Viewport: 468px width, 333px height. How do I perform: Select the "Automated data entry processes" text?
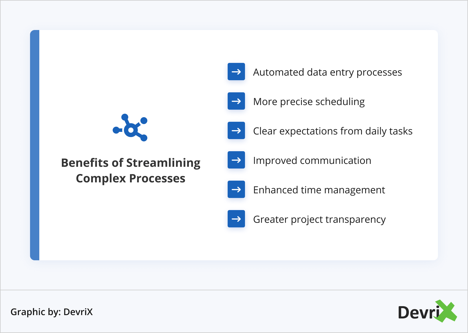tap(327, 72)
